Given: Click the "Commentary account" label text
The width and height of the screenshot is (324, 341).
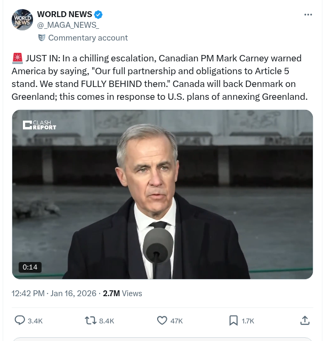Looking at the screenshot, I should [x=88, y=38].
